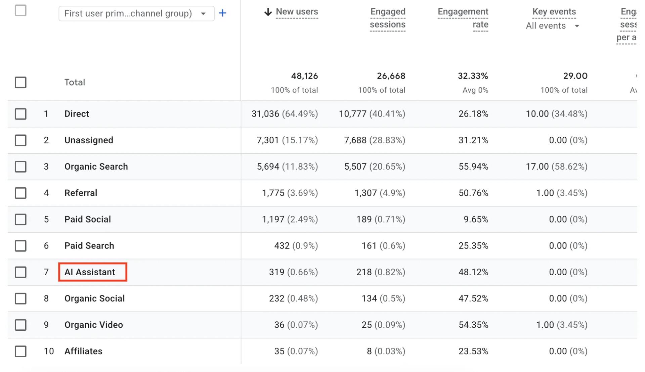This screenshot has height=372, width=645.
Task: Open the First user primary channel group dropdown
Action: click(x=136, y=13)
